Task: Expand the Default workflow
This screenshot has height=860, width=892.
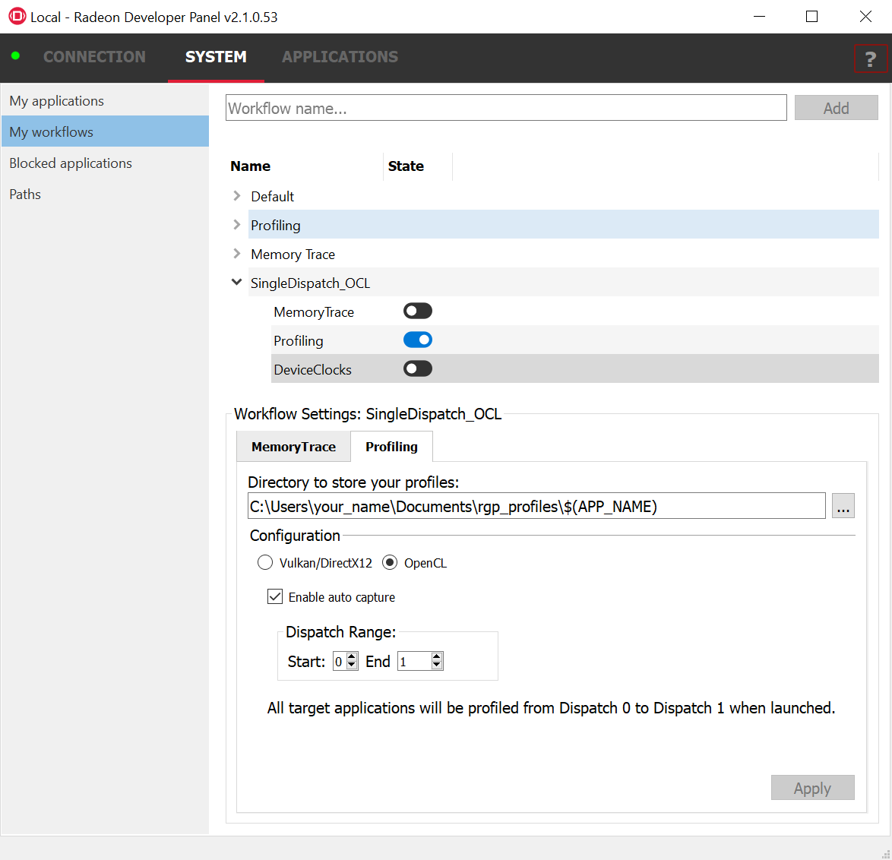Action: pyautogui.click(x=237, y=196)
